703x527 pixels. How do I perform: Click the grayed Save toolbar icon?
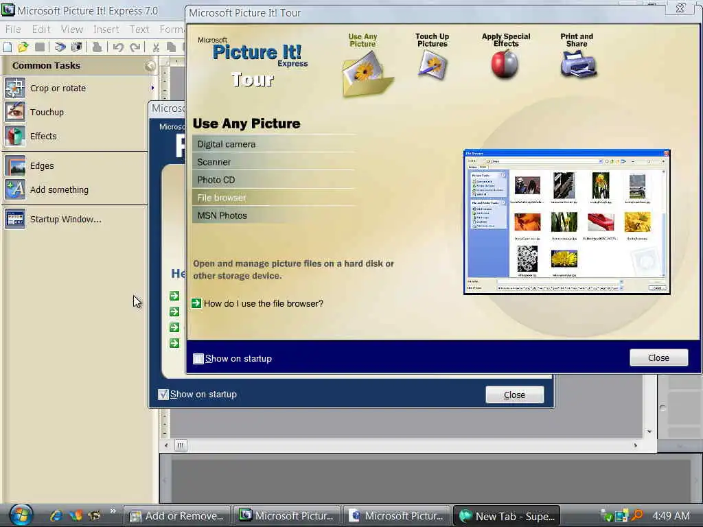(39, 47)
